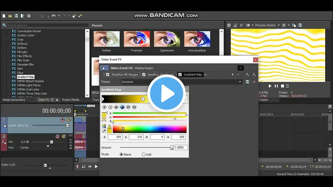This screenshot has height=187, width=333.
Task: Toggle loop playback in timeline transport
Action: tap(84, 166)
